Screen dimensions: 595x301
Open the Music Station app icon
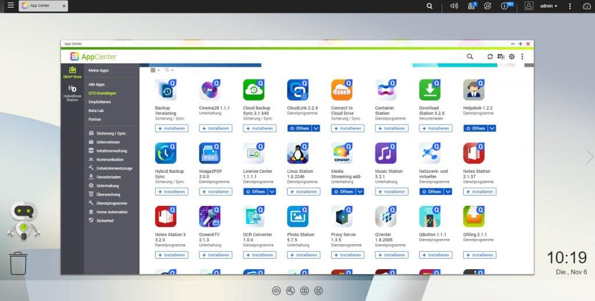[386, 153]
